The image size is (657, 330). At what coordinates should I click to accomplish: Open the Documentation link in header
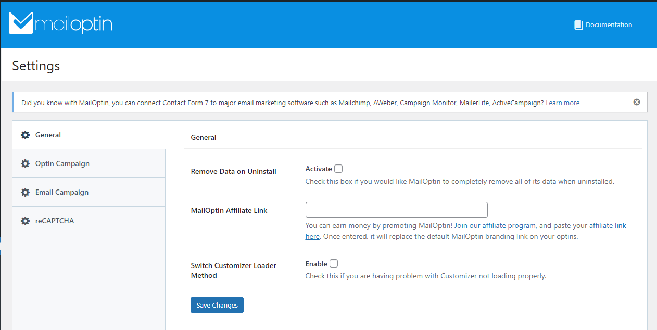[x=603, y=25]
